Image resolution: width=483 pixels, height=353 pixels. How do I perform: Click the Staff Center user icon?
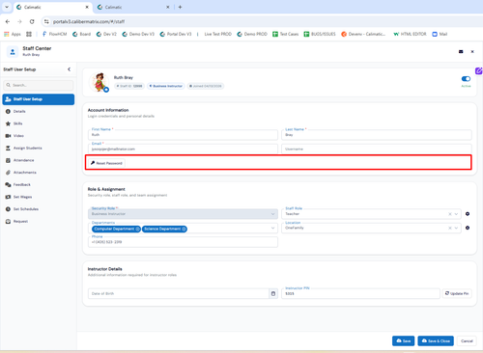click(x=13, y=51)
